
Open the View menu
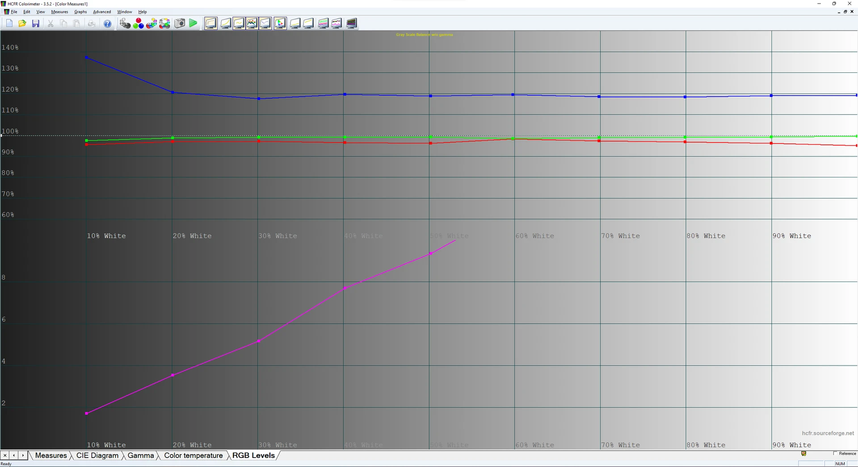coord(41,12)
